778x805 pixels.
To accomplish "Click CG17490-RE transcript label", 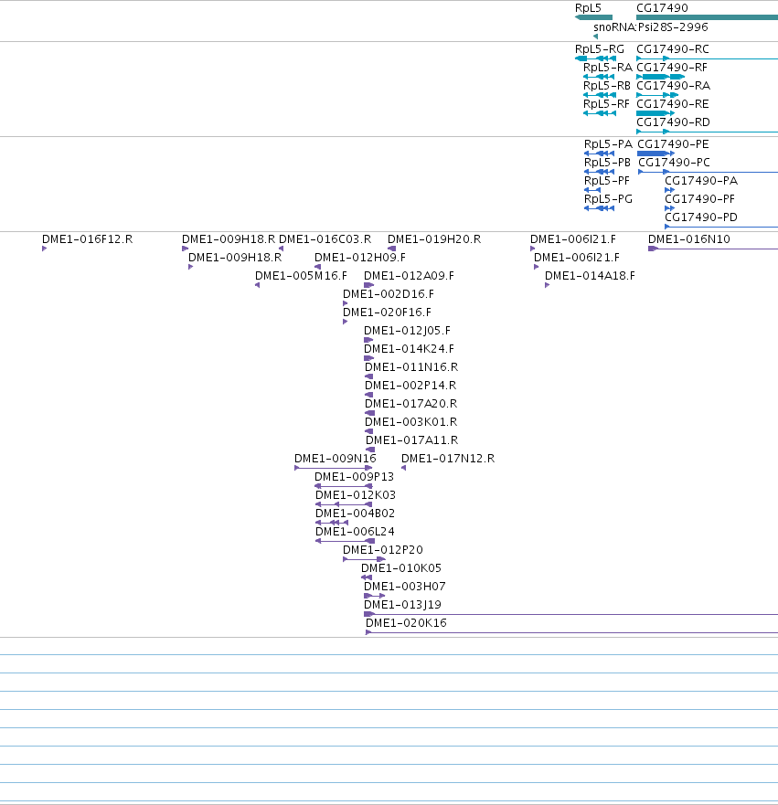I will click(x=673, y=103).
